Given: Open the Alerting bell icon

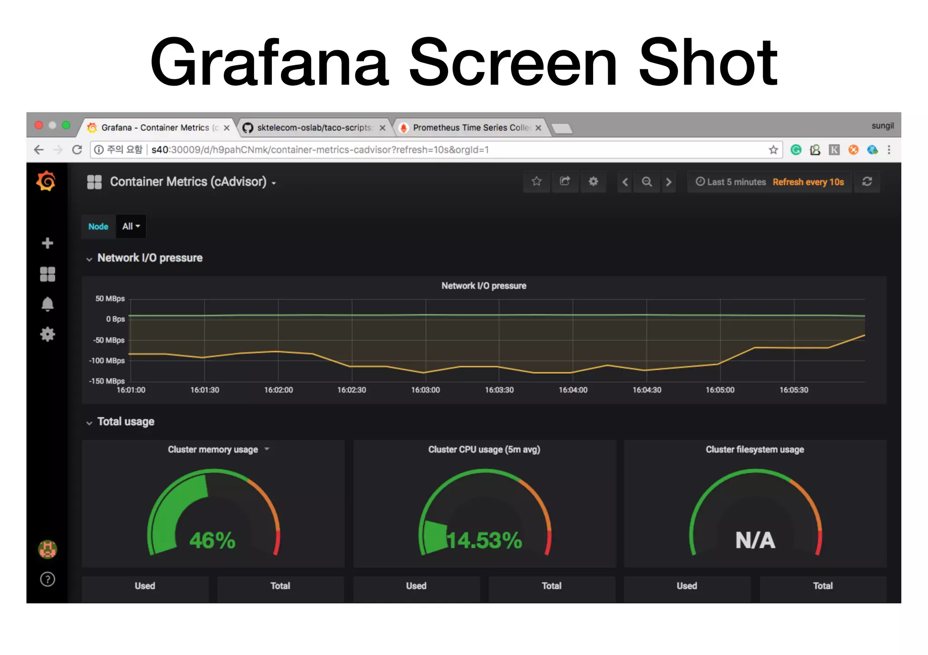Looking at the screenshot, I should tap(47, 304).
